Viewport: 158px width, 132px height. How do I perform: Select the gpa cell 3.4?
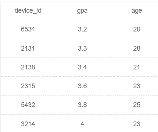pos(82,67)
